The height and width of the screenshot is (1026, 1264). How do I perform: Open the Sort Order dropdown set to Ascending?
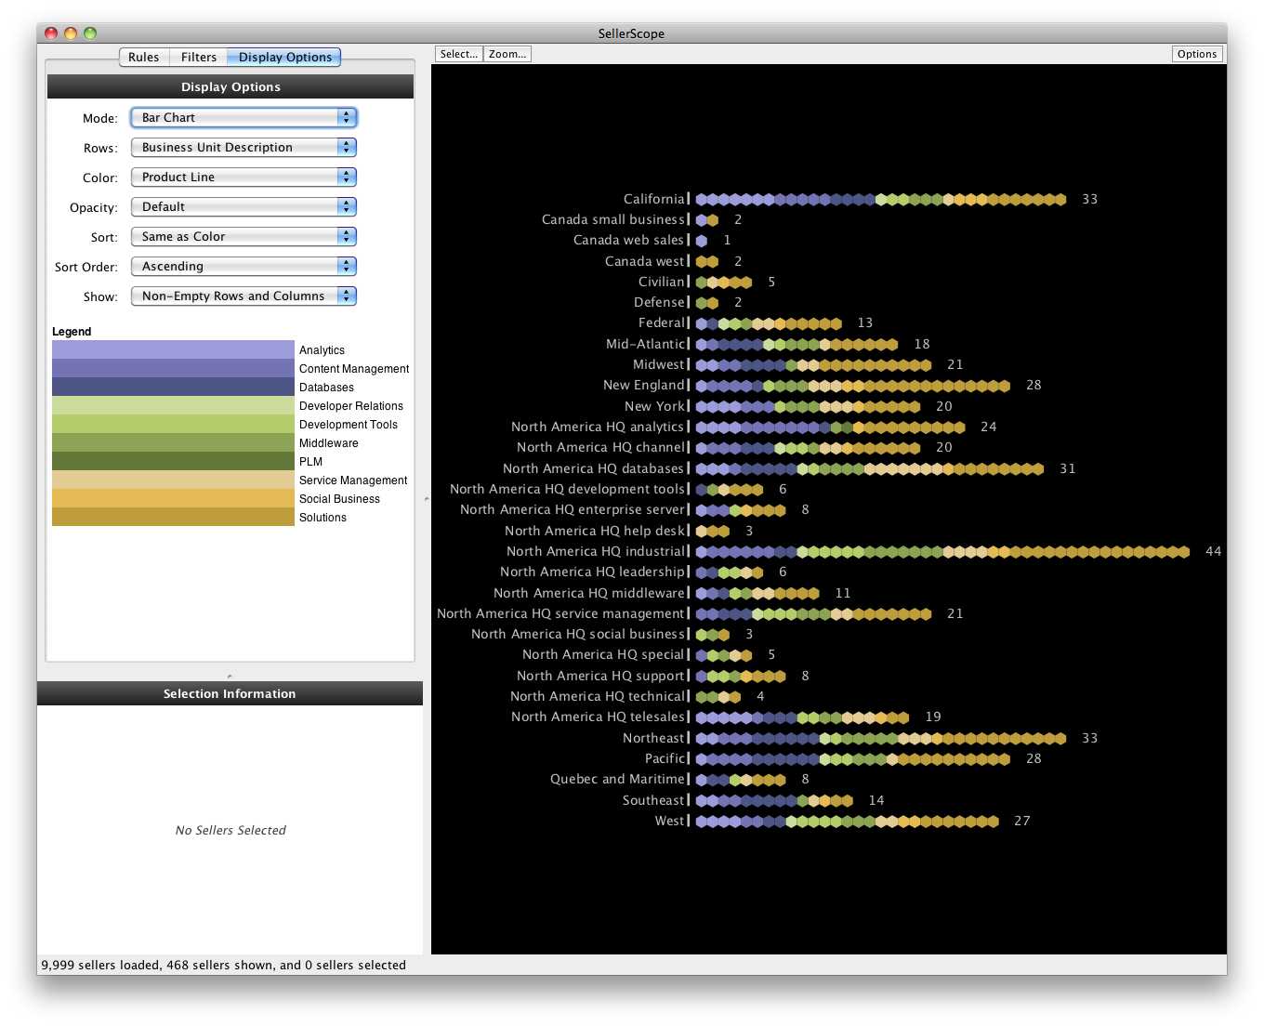pos(244,267)
